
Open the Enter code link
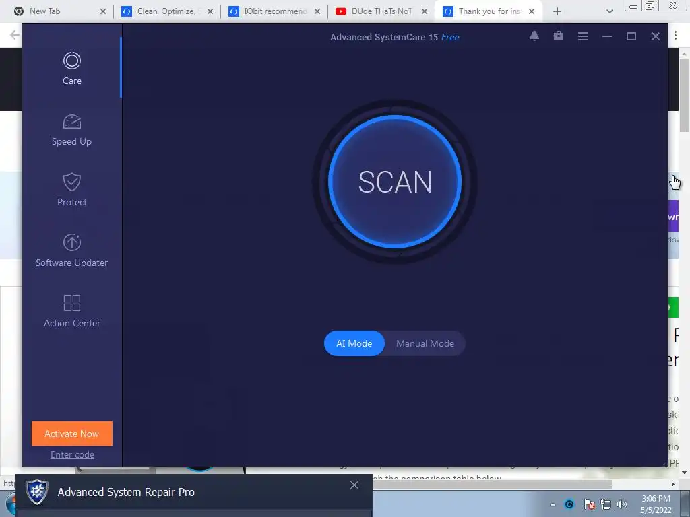click(x=72, y=454)
